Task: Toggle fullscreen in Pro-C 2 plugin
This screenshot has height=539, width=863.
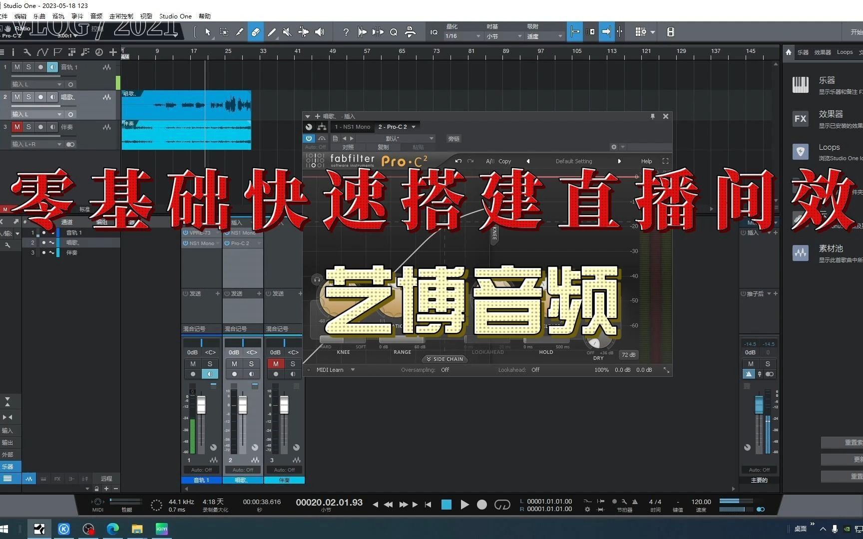Action: point(665,161)
